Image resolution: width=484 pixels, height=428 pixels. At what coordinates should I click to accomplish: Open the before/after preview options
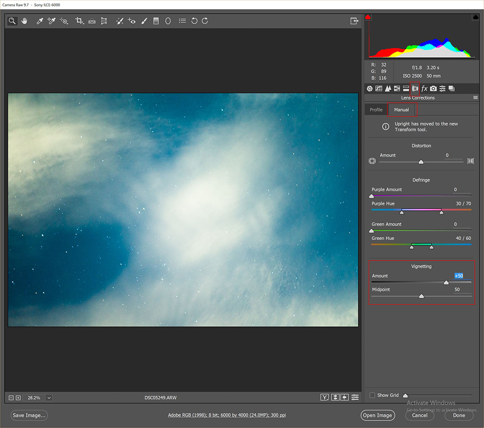[325, 397]
